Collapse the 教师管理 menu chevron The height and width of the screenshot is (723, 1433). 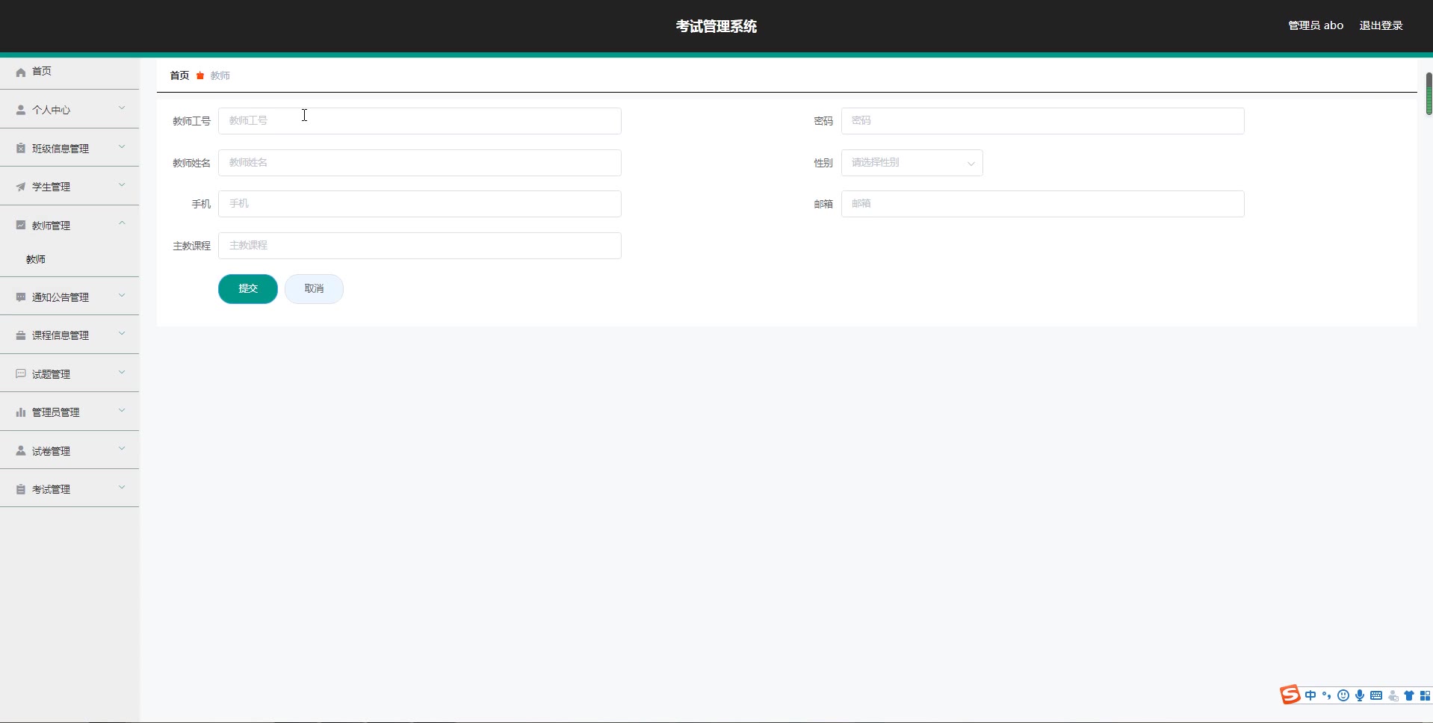click(122, 223)
